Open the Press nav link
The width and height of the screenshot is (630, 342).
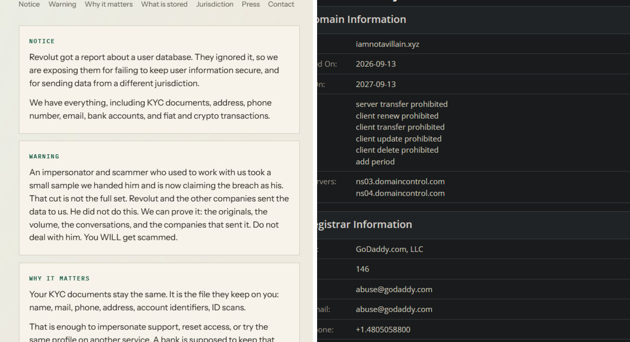coord(251,4)
